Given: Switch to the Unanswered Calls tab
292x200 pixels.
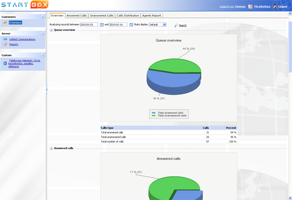Looking at the screenshot, I should pyautogui.click(x=102, y=16).
